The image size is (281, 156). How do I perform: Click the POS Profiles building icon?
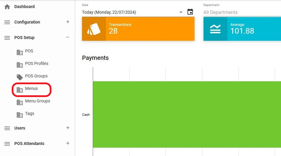click(x=20, y=65)
